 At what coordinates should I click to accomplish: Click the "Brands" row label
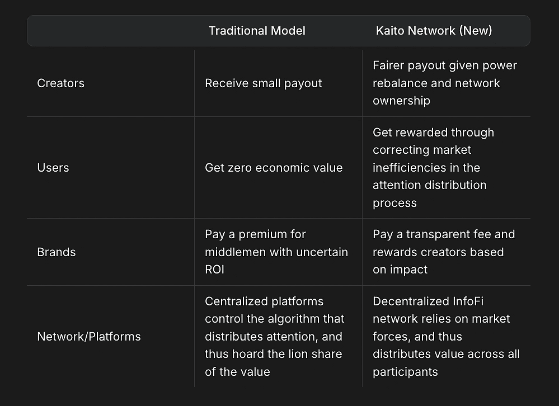pos(56,252)
